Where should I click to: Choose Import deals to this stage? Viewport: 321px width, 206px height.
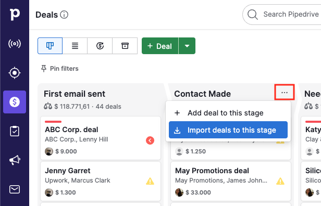click(x=228, y=130)
